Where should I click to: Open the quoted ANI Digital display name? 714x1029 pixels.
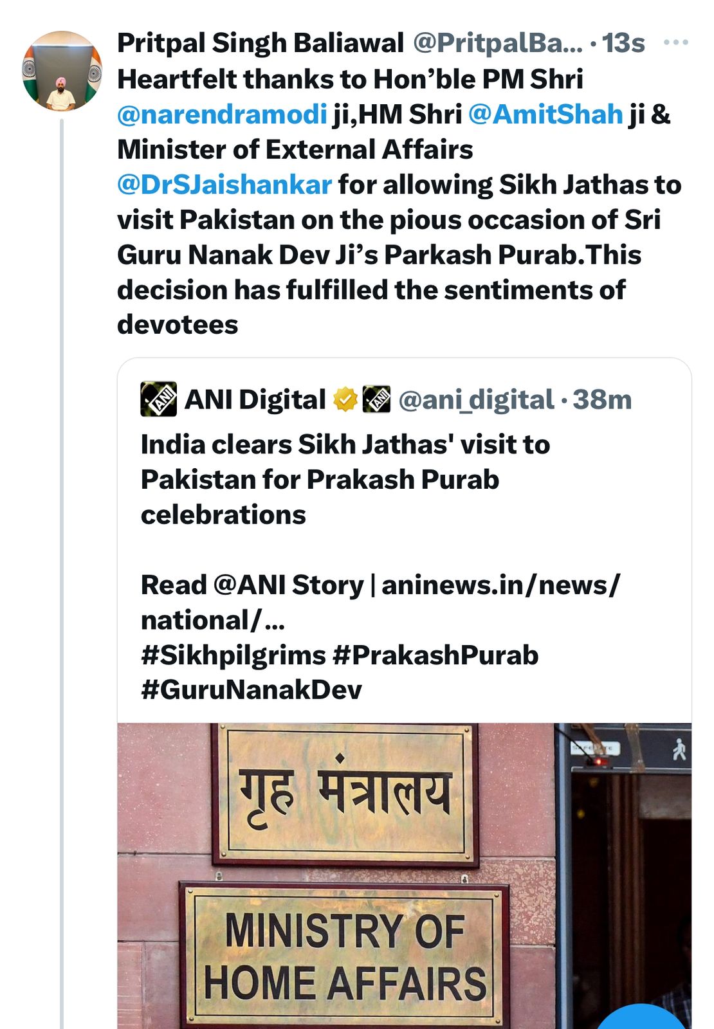coord(255,399)
